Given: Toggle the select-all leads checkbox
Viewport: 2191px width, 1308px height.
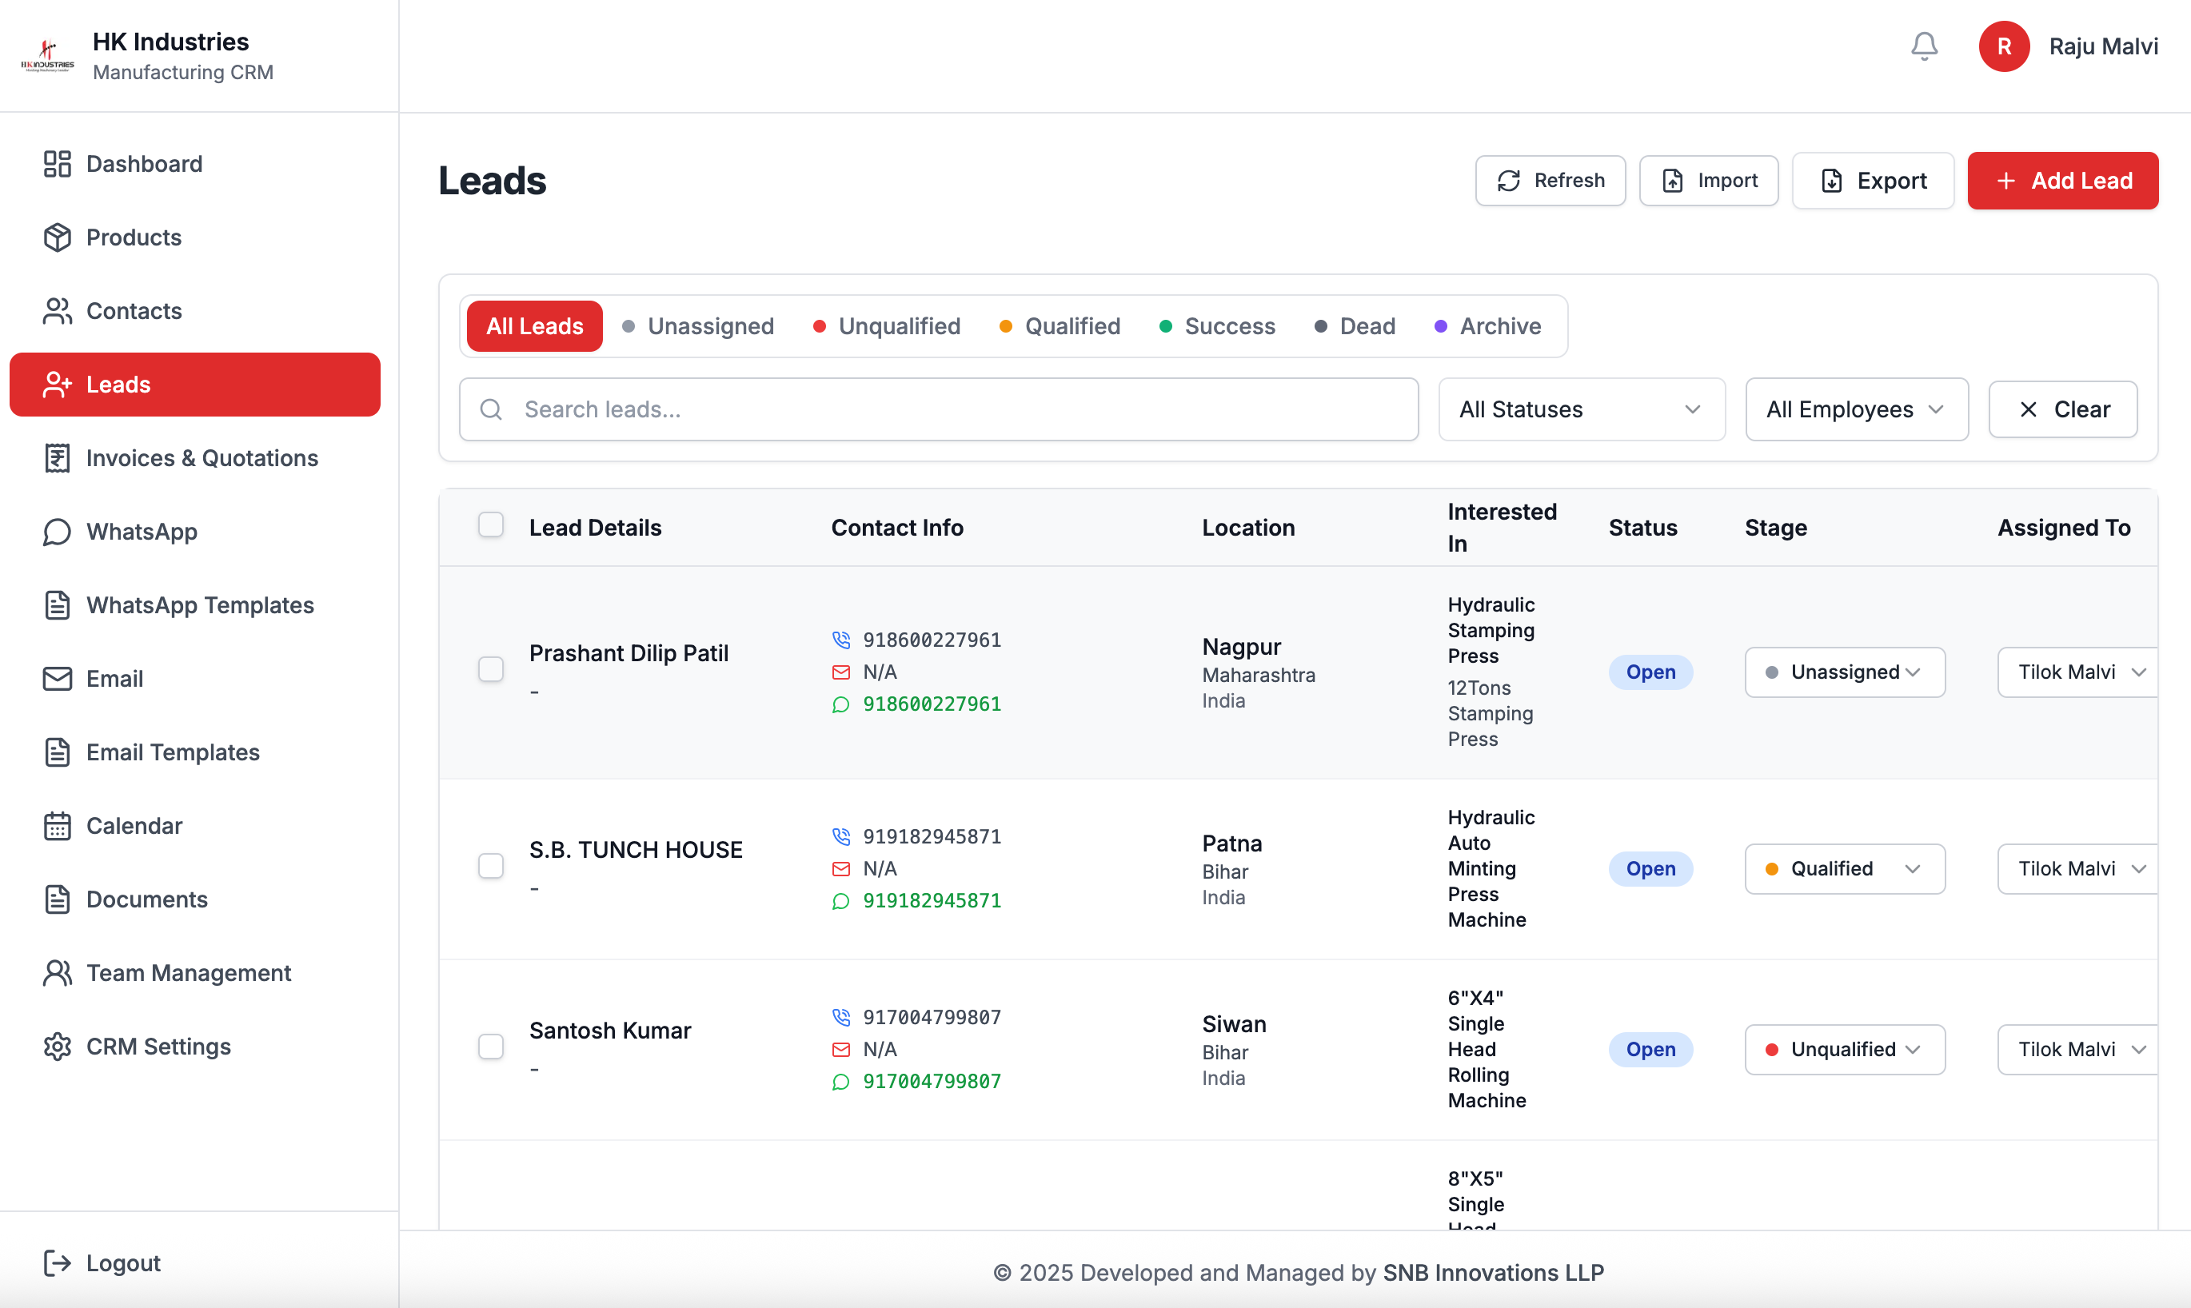Looking at the screenshot, I should tap(491, 525).
